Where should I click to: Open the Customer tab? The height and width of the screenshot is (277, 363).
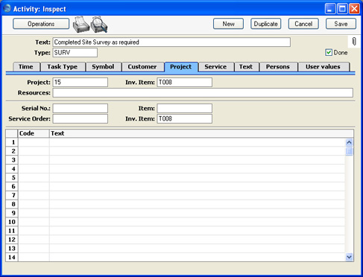142,67
